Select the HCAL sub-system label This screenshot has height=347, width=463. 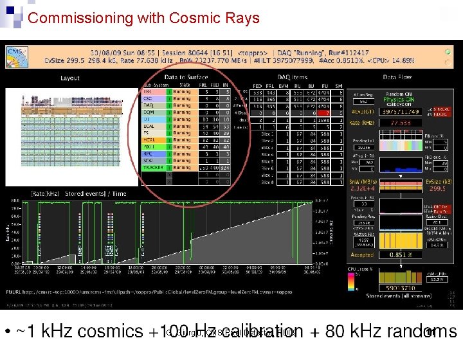tap(154, 140)
